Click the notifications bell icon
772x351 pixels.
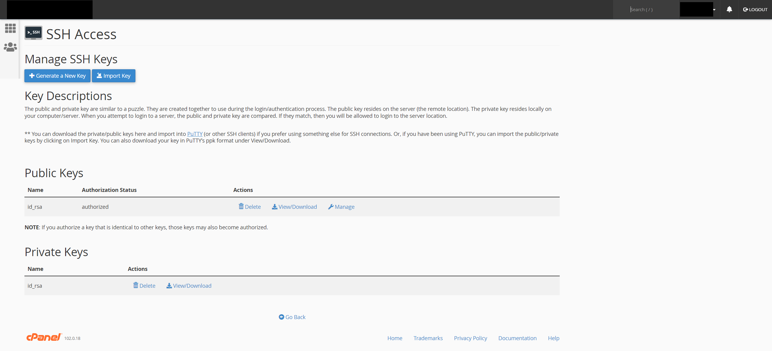click(x=729, y=9)
